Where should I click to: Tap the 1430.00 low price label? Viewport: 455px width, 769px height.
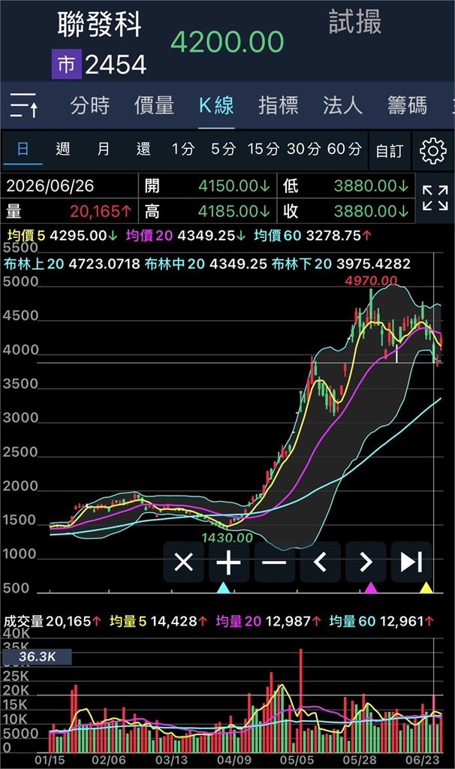click(x=227, y=538)
